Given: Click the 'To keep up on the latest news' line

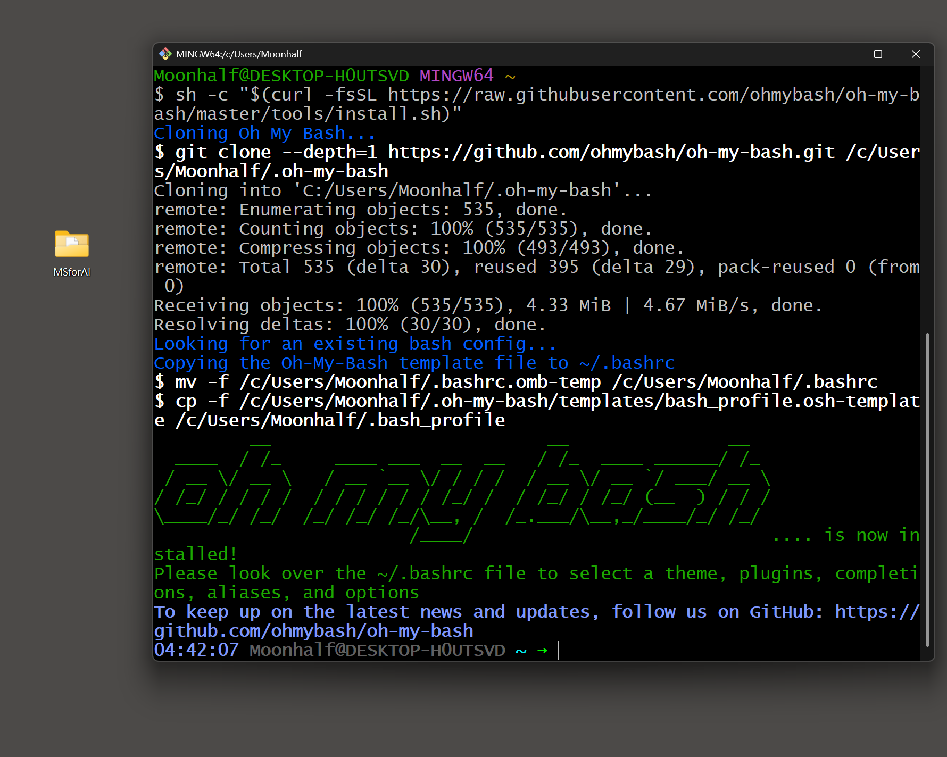Looking at the screenshot, I should [536, 621].
